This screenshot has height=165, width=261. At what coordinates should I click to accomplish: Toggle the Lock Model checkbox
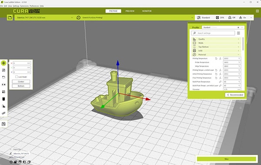tap(17, 77)
